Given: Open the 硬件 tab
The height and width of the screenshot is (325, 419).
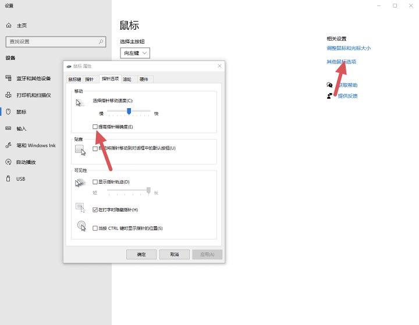Looking at the screenshot, I should pos(144,79).
